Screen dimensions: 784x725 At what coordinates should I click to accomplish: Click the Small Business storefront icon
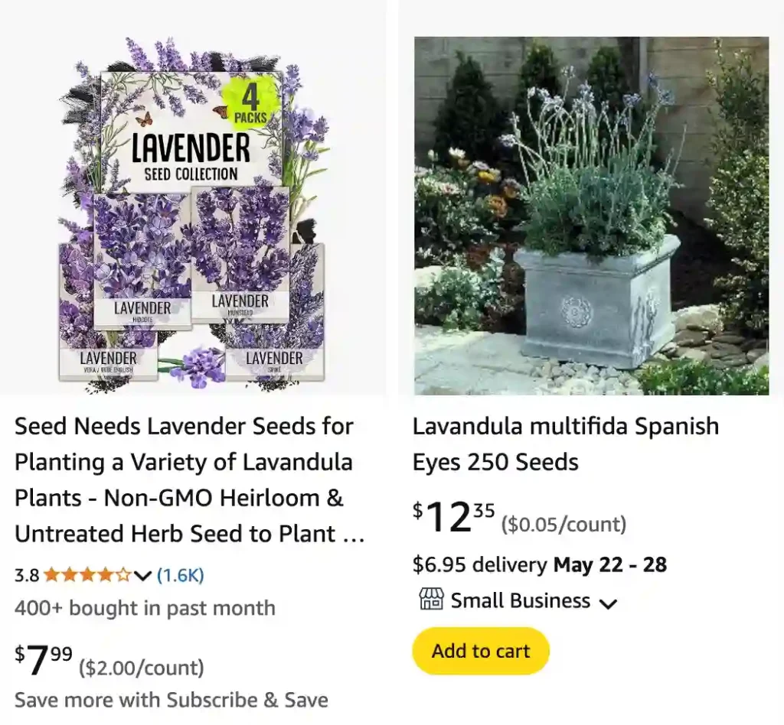[x=433, y=600]
